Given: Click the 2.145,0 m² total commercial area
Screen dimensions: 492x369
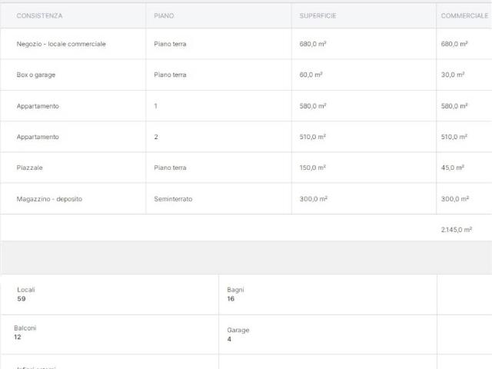Looking at the screenshot, I should pyautogui.click(x=457, y=229).
